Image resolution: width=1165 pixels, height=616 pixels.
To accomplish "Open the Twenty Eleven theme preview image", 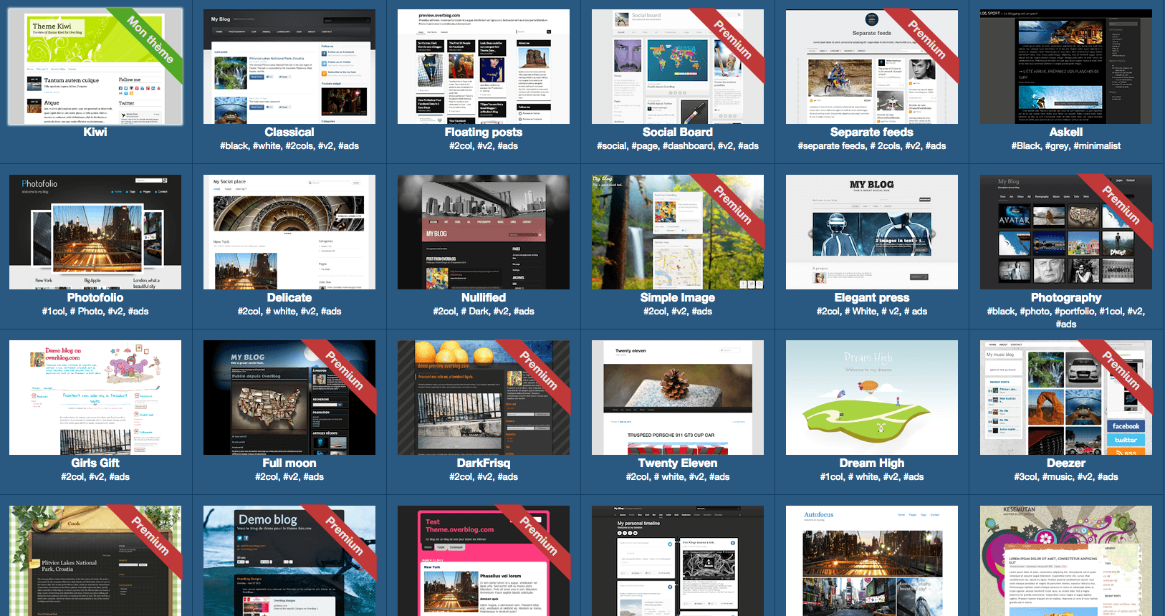I will tap(677, 398).
